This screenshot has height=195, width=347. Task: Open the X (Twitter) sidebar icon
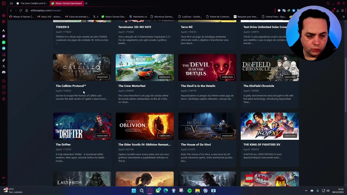pyautogui.click(x=4, y=66)
